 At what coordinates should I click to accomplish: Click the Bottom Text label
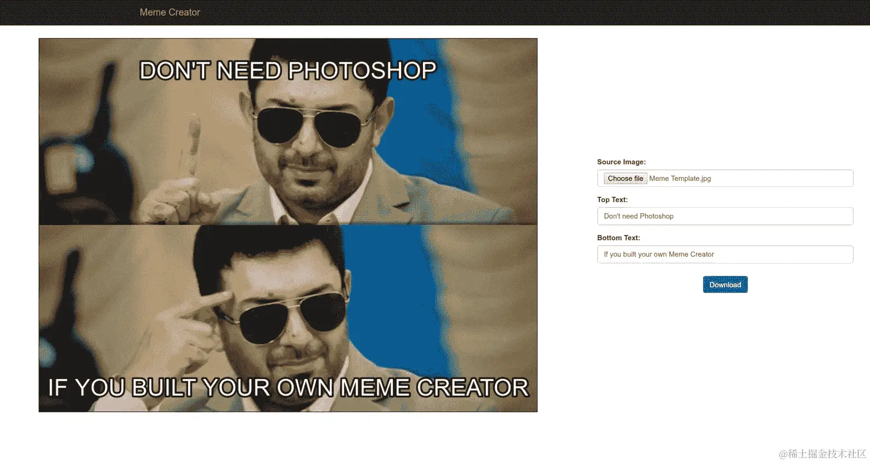point(619,238)
